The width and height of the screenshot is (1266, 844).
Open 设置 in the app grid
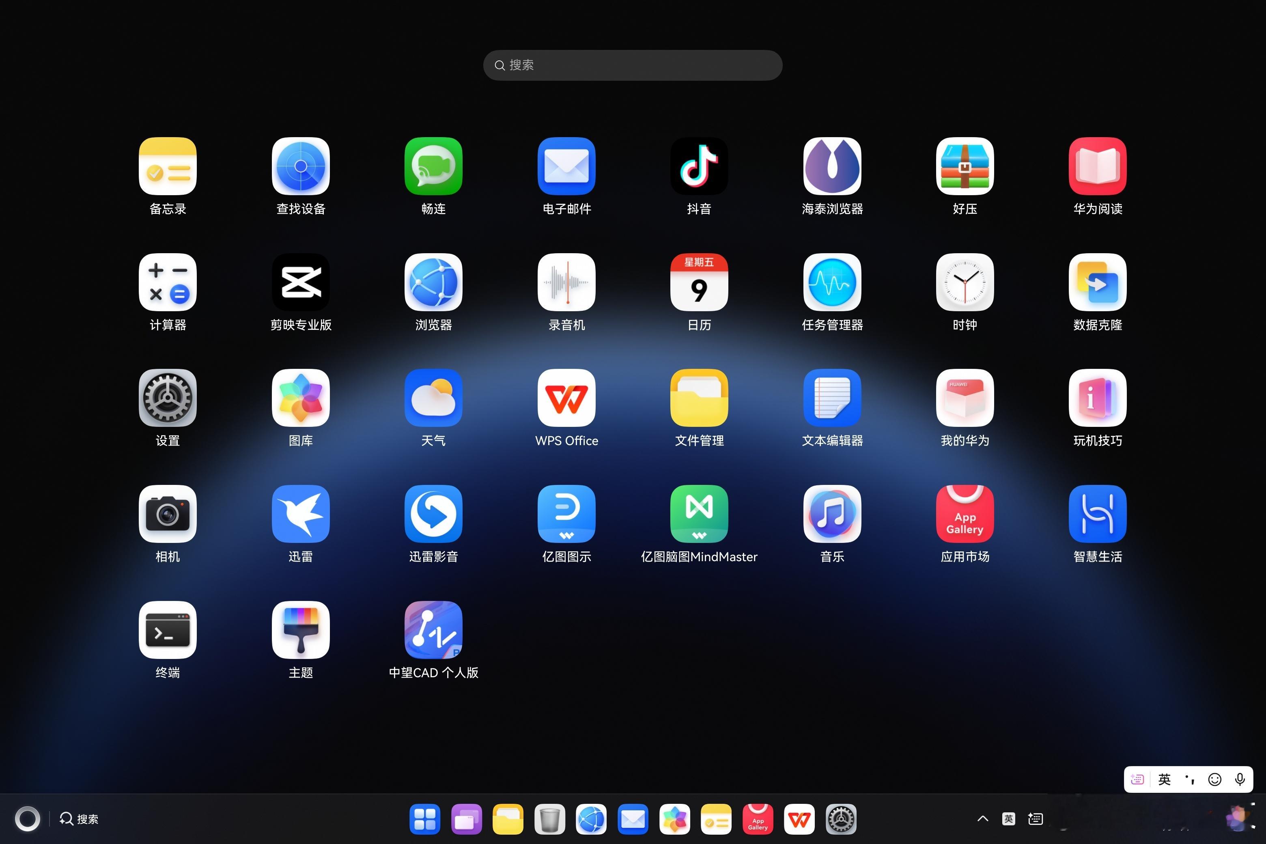(168, 398)
